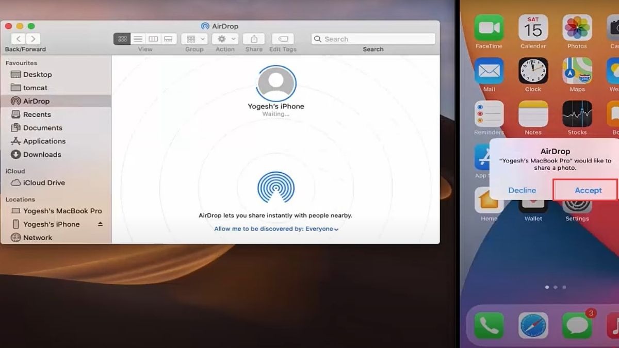The height and width of the screenshot is (348, 619).
Task: Switch to gallery view
Action: tap(168, 39)
